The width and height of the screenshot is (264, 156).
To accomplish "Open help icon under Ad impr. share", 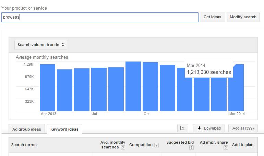I will pos(226,148).
